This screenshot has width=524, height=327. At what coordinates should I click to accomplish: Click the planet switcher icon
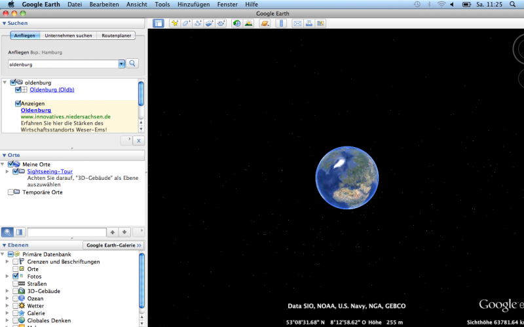point(265,24)
